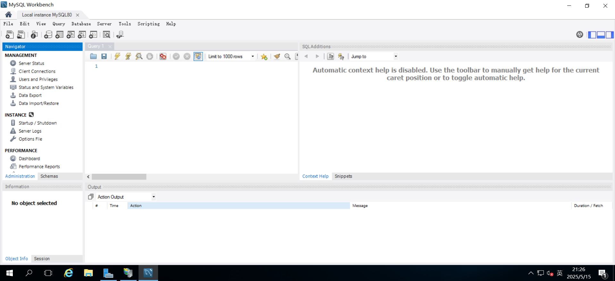Open find panel magnifier icon
The width and height of the screenshot is (615, 281).
point(288,56)
